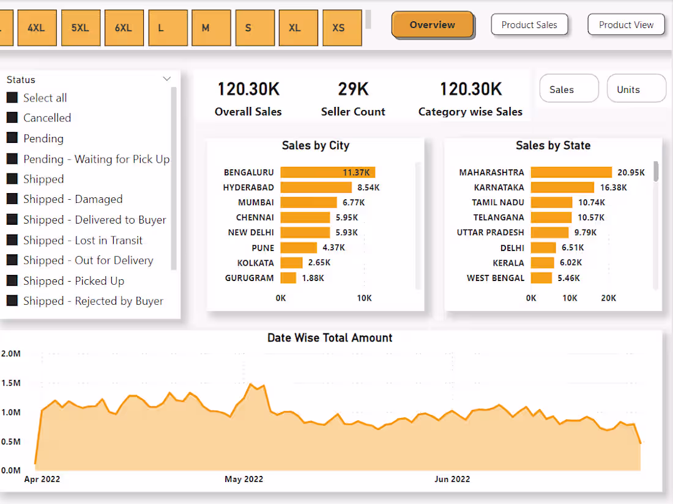Image resolution: width=673 pixels, height=504 pixels.
Task: Switch to the Product Sales tab
Action: click(529, 24)
